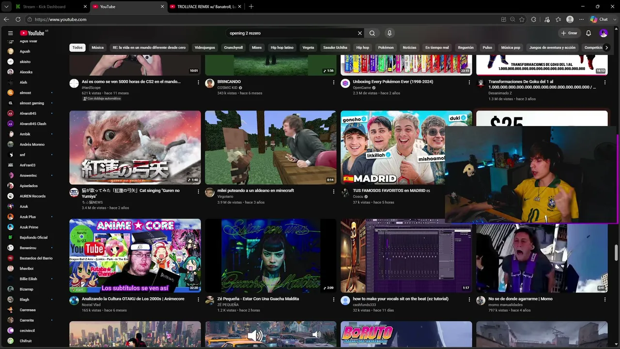Filter by the Crunchyroll chip
This screenshot has height=349, width=620.
[233, 48]
